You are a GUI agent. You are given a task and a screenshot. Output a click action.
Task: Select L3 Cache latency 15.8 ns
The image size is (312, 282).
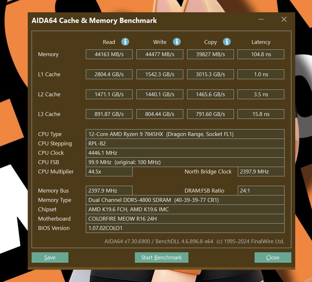(261, 114)
